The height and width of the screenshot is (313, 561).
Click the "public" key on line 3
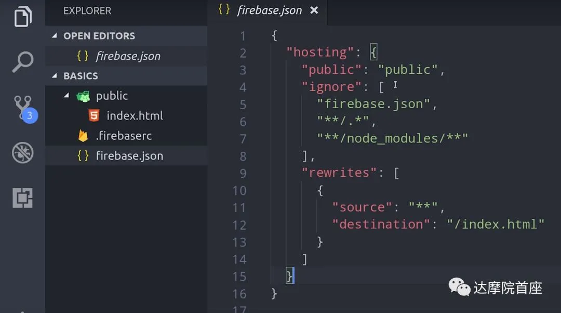point(331,70)
